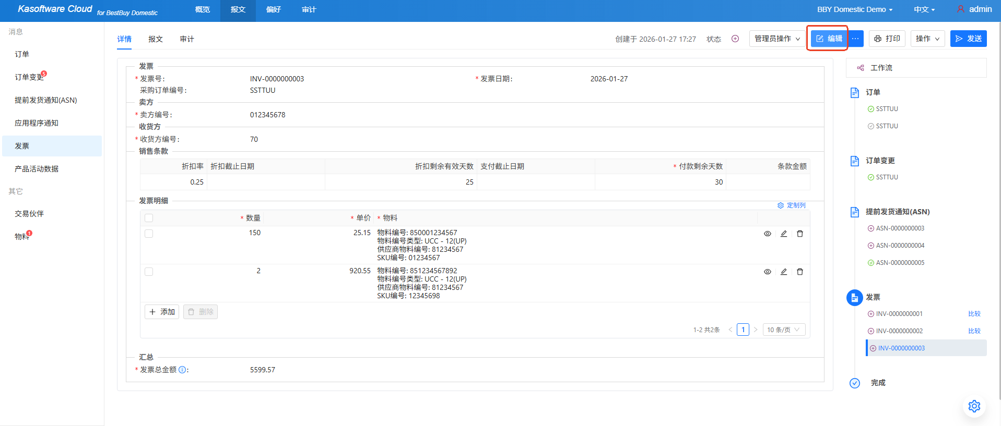Viewport: 1001px width, 426px height.
Task: View the item 850001234567 row with eye icon
Action: 768,234
